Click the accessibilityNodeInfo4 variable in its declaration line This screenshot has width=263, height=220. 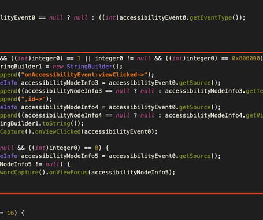click(x=60, y=107)
